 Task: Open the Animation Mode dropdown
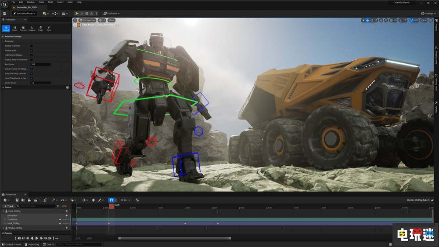25,14
